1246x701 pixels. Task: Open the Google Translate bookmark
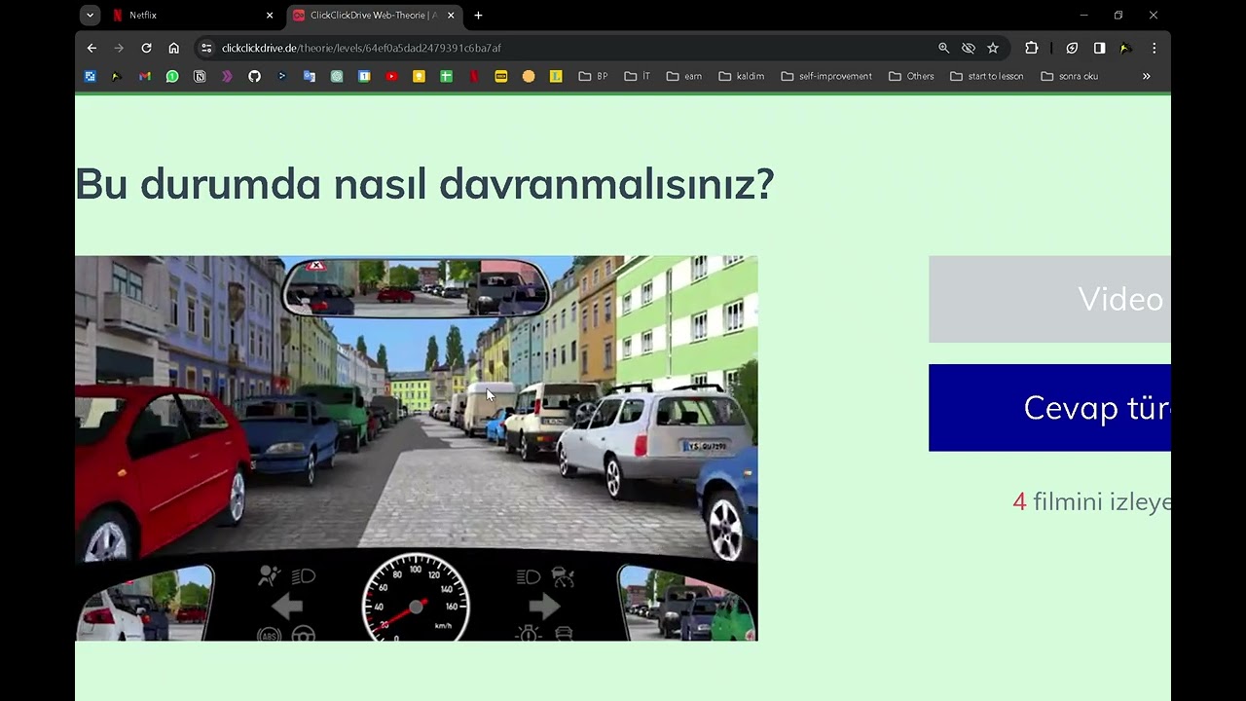(x=310, y=76)
